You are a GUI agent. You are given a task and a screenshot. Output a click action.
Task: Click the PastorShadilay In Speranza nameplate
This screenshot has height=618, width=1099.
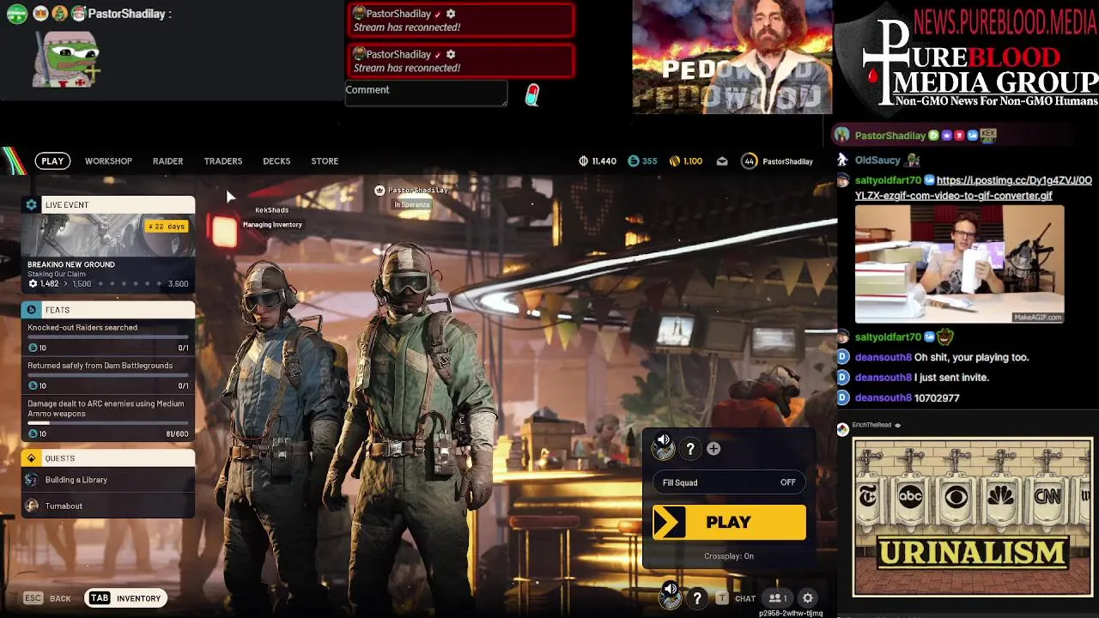coord(411,197)
